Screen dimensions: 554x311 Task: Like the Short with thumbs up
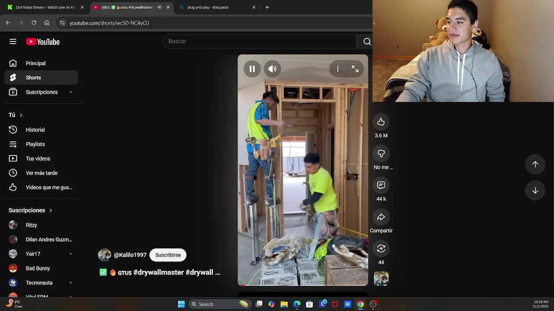381,122
